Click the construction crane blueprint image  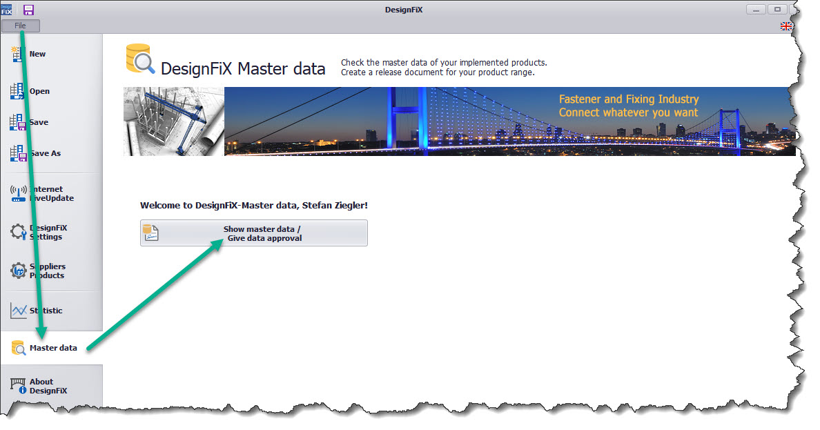coord(174,121)
